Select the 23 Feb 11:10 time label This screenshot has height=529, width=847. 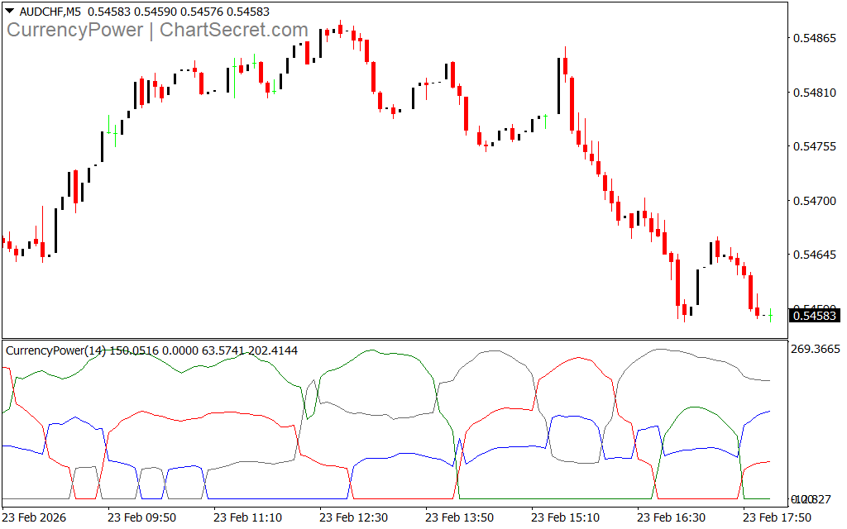pos(247,517)
